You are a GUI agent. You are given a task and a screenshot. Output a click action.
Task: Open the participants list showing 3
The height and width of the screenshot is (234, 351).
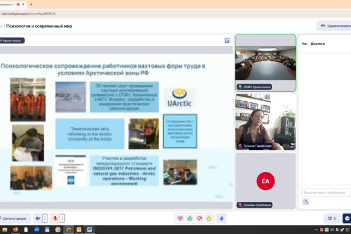coord(332,218)
